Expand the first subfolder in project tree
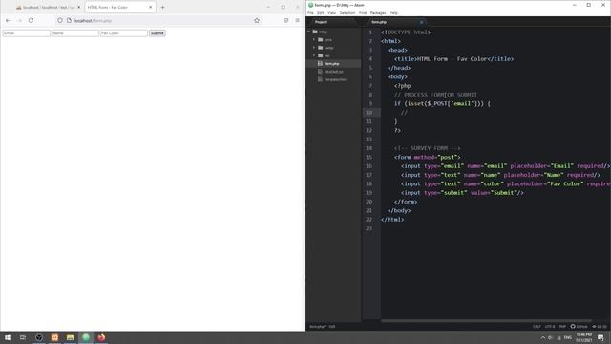 click(x=314, y=39)
